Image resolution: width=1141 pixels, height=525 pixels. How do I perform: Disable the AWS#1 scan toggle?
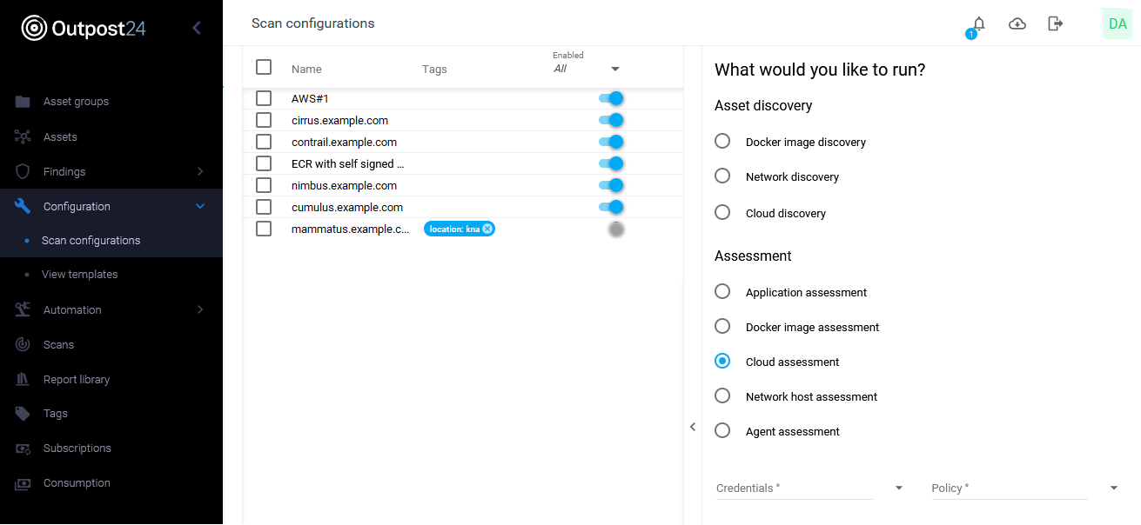pos(611,98)
